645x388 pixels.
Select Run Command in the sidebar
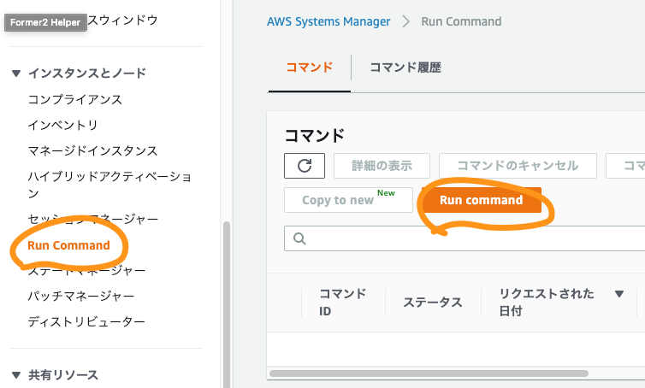click(x=68, y=245)
